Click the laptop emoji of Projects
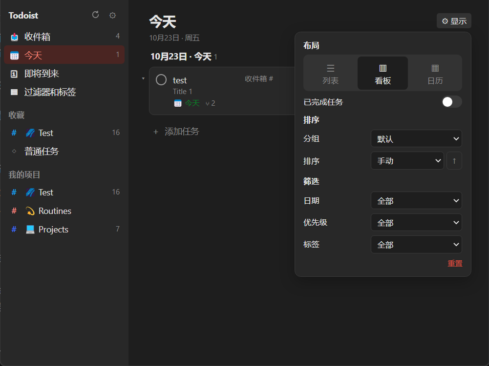Screen dimensions: 489x366 [30, 230]
